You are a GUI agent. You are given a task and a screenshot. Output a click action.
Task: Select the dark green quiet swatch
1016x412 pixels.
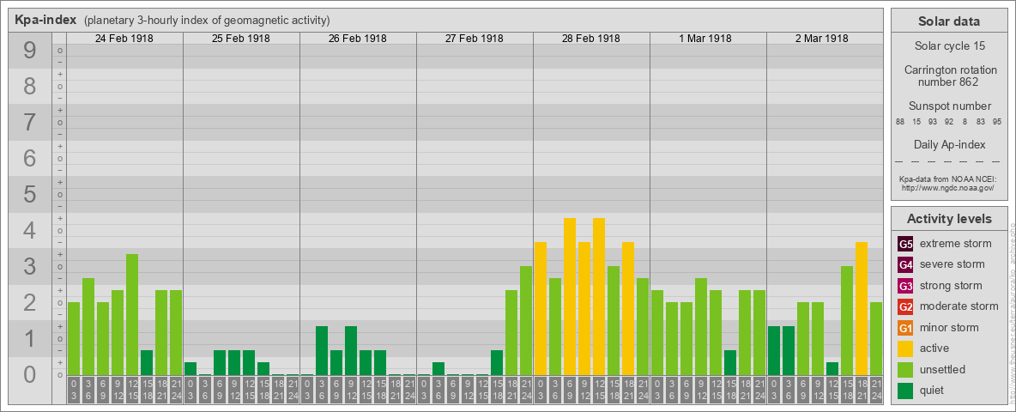(x=905, y=390)
